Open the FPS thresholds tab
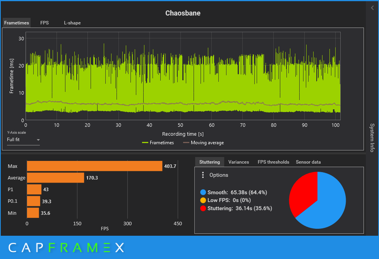 (x=273, y=162)
